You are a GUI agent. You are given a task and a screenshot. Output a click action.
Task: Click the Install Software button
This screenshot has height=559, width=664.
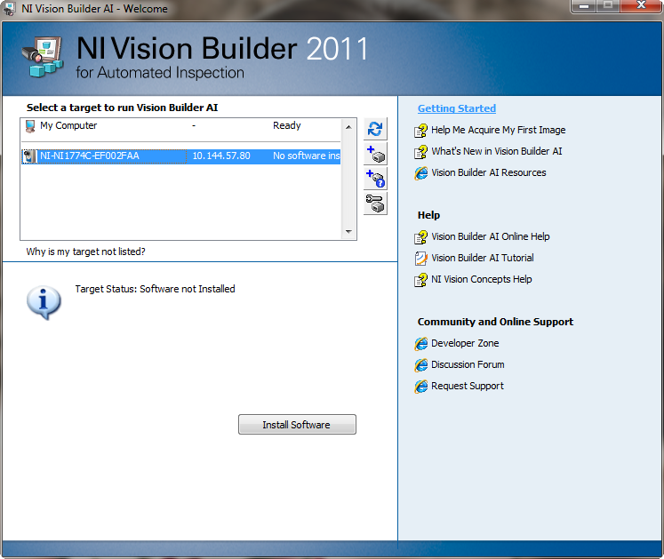click(x=297, y=424)
